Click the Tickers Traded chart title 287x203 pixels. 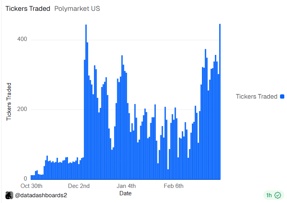(x=28, y=9)
